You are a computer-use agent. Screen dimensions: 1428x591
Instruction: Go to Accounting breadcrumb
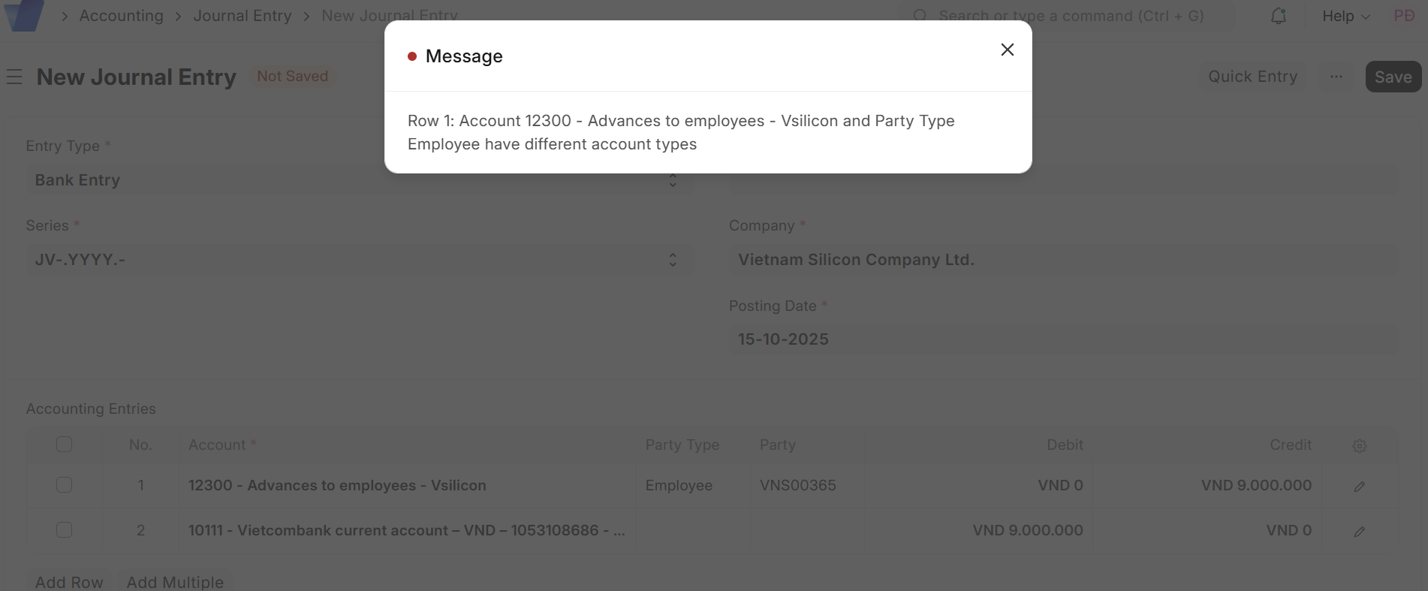tap(121, 16)
